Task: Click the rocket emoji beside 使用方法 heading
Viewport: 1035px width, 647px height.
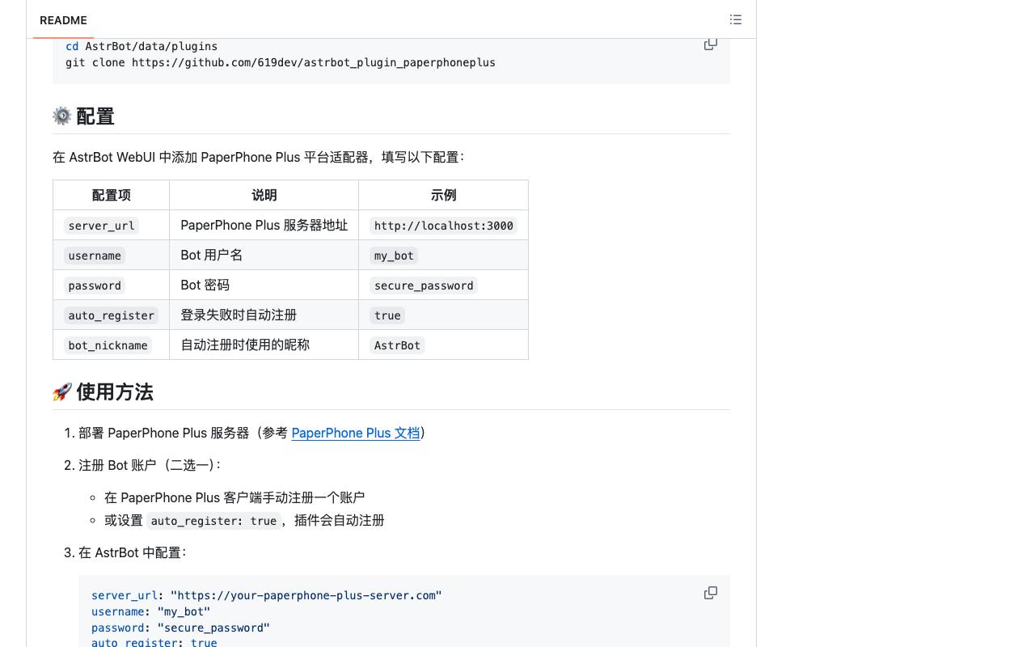Action: [x=62, y=392]
